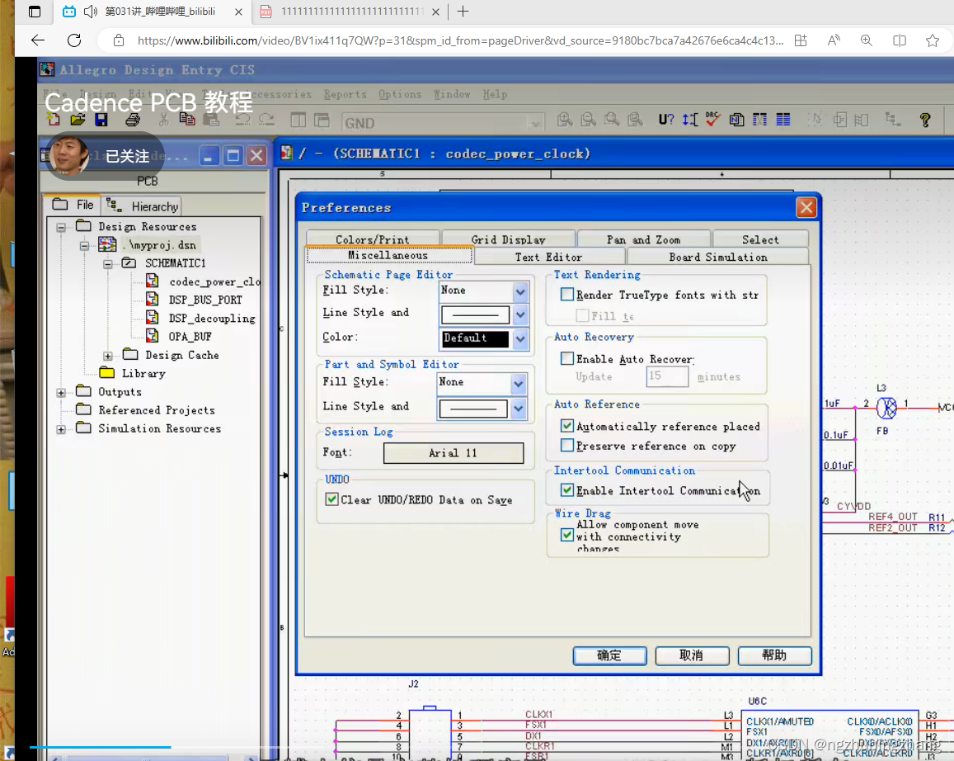The width and height of the screenshot is (954, 761).
Task: Collapse the Design Resources tree node
Action: pyautogui.click(x=61, y=228)
